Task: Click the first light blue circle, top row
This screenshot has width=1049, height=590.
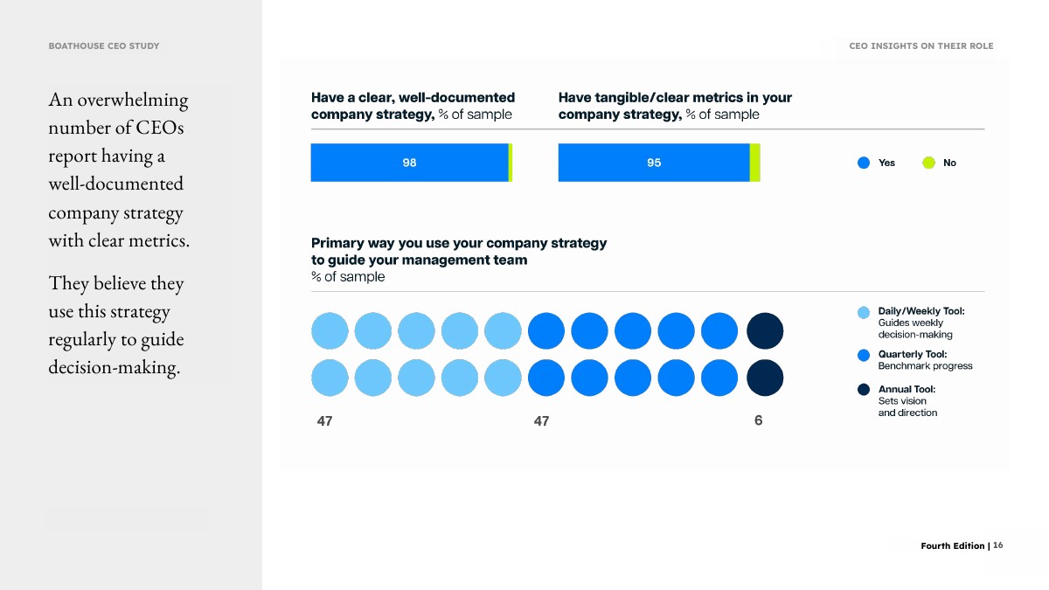Action: pos(330,330)
